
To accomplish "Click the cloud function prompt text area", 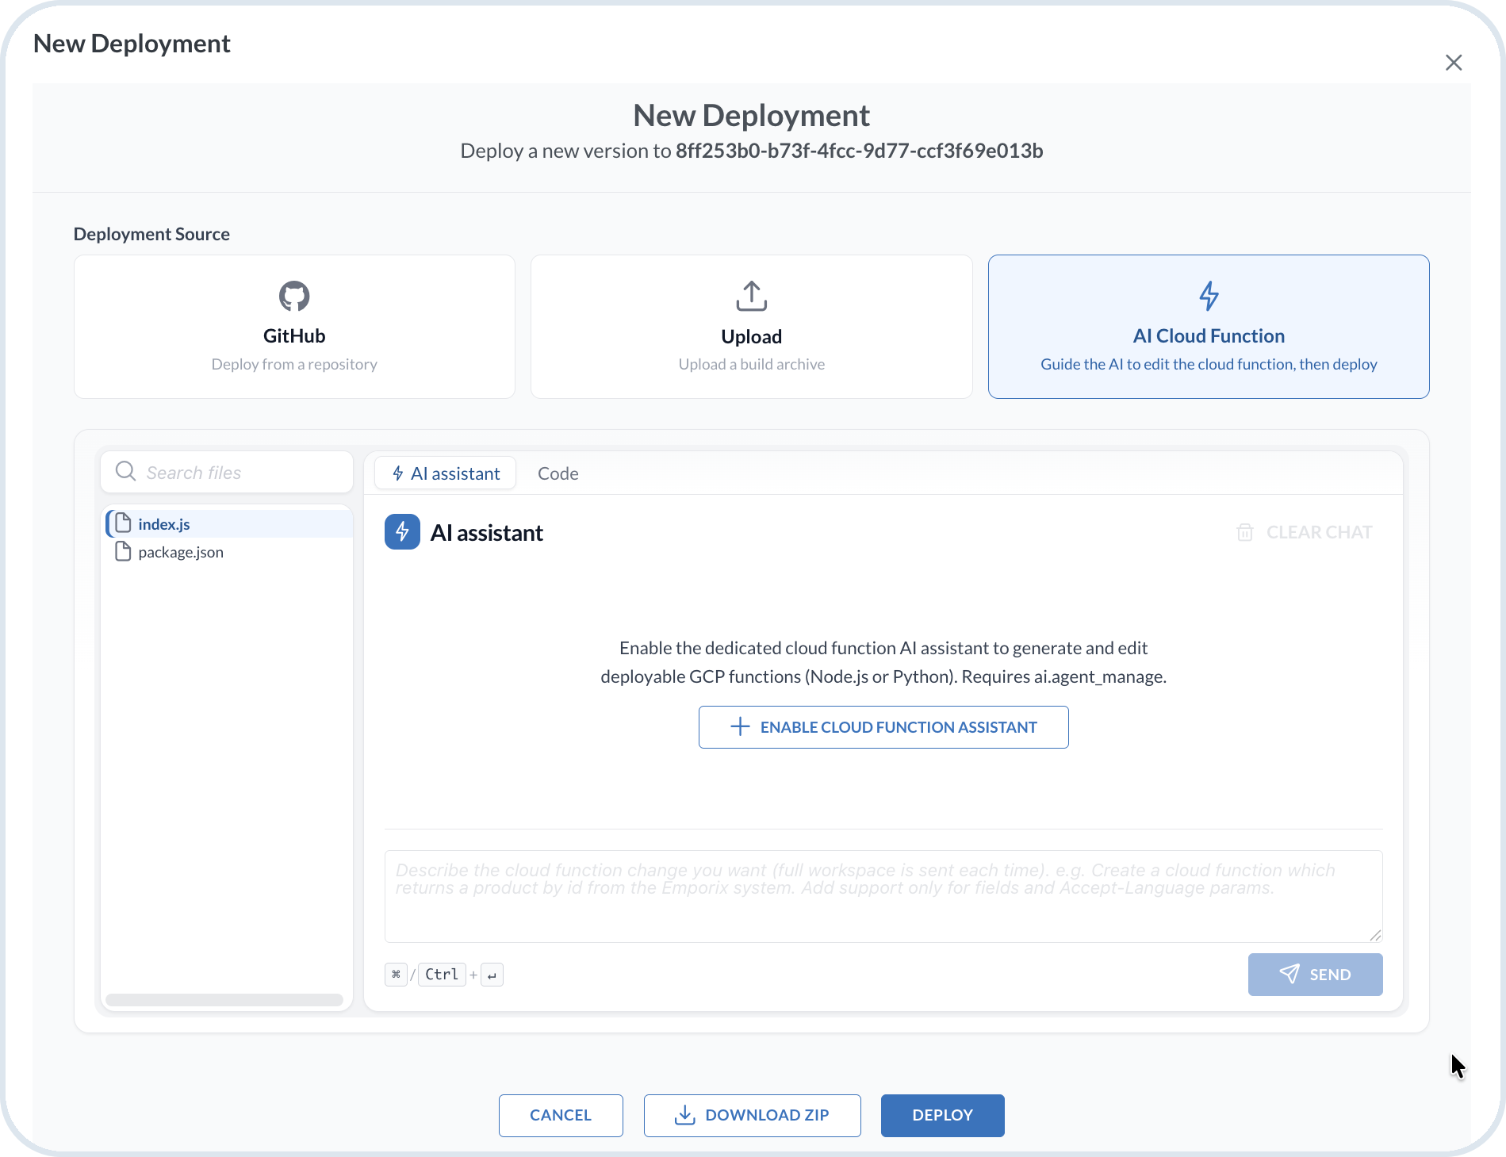I will coord(883,896).
